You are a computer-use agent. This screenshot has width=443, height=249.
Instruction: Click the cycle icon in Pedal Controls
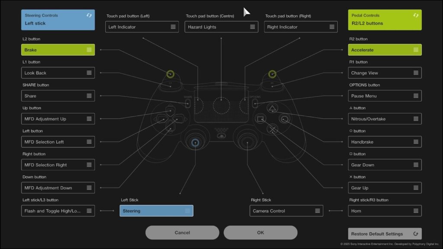(x=416, y=15)
